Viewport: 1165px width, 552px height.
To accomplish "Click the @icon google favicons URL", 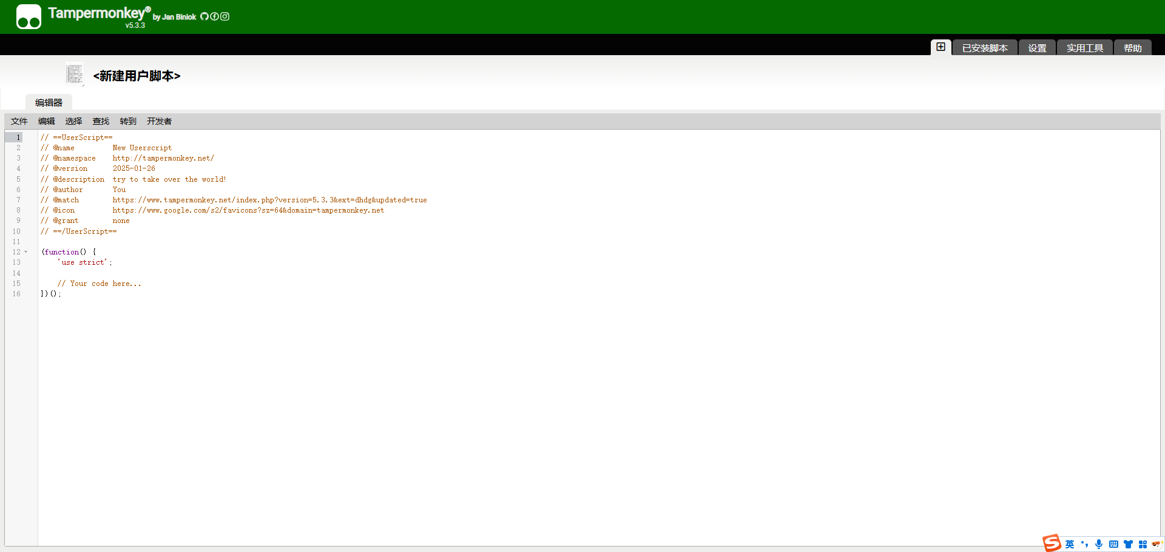I will coord(248,210).
